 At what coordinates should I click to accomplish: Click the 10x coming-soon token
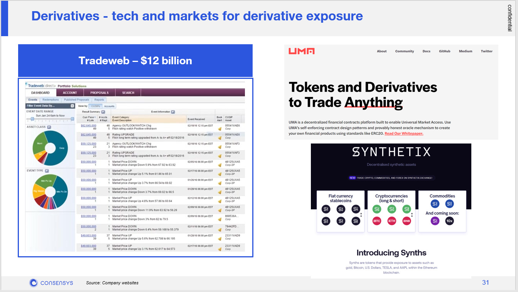pos(449,221)
